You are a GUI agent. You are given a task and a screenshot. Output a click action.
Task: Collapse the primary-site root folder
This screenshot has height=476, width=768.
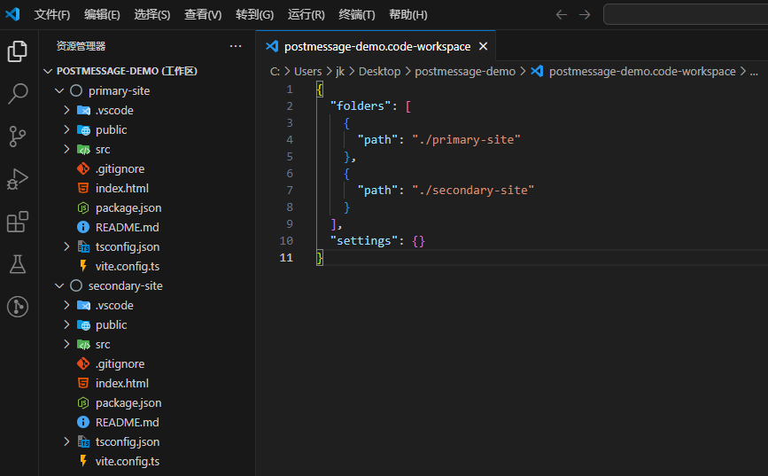[x=59, y=90]
